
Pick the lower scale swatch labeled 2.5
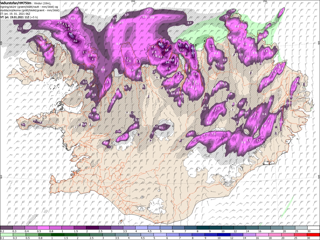pyautogui.click(x=96, y=234)
